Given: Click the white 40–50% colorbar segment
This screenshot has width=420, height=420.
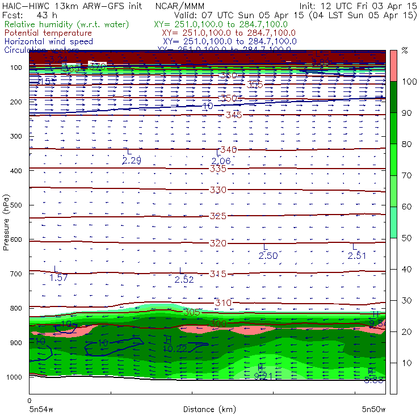Looking at the screenshot, I should tap(393, 253).
